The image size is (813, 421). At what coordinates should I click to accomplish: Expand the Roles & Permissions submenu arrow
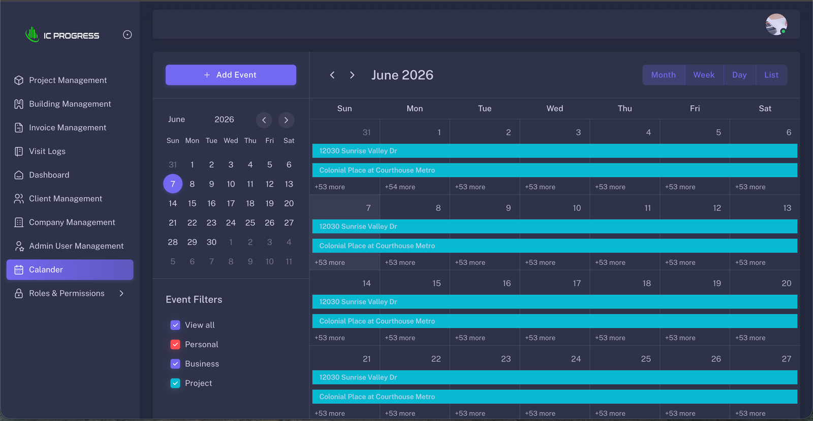click(x=121, y=293)
